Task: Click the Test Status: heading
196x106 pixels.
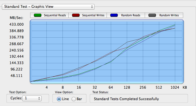Action: coord(100,92)
